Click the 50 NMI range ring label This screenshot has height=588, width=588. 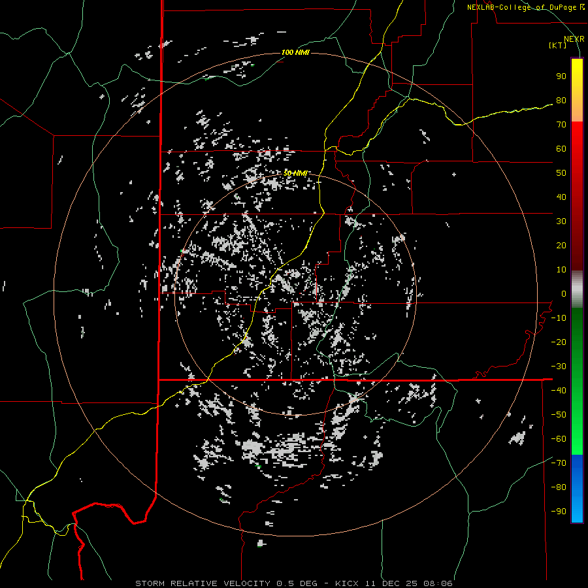[x=295, y=173]
